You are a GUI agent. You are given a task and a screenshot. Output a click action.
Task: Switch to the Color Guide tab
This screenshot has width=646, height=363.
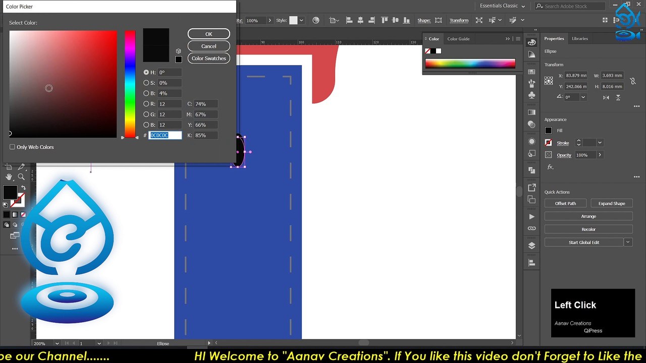[458, 39]
